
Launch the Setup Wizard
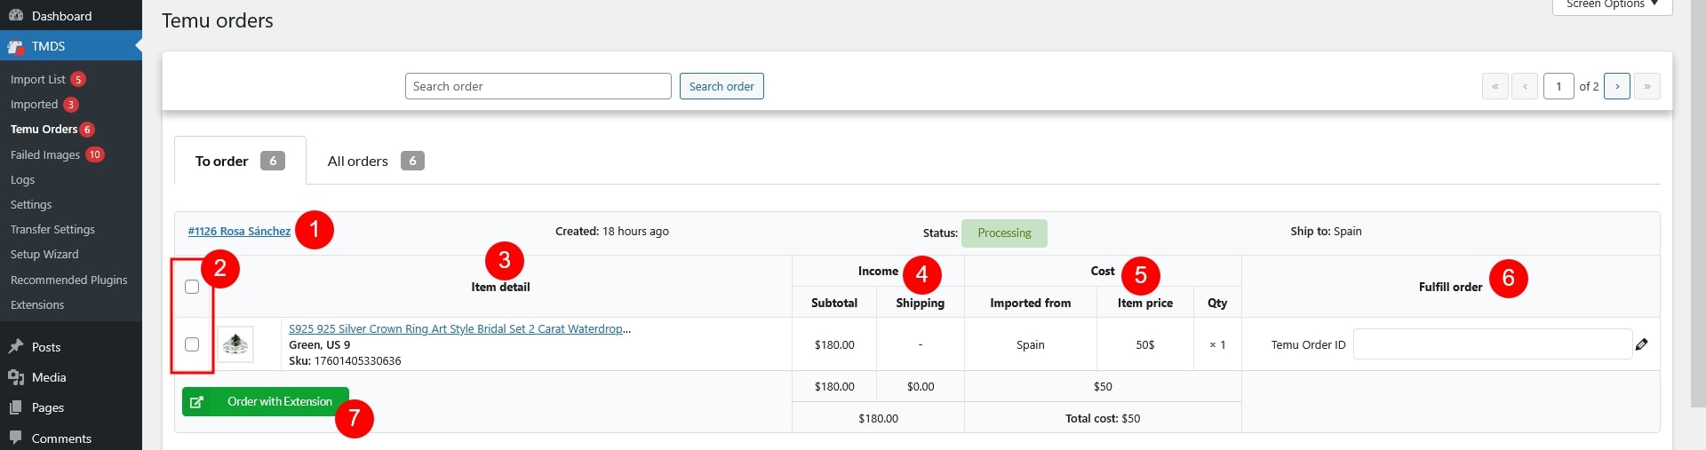[44, 254]
